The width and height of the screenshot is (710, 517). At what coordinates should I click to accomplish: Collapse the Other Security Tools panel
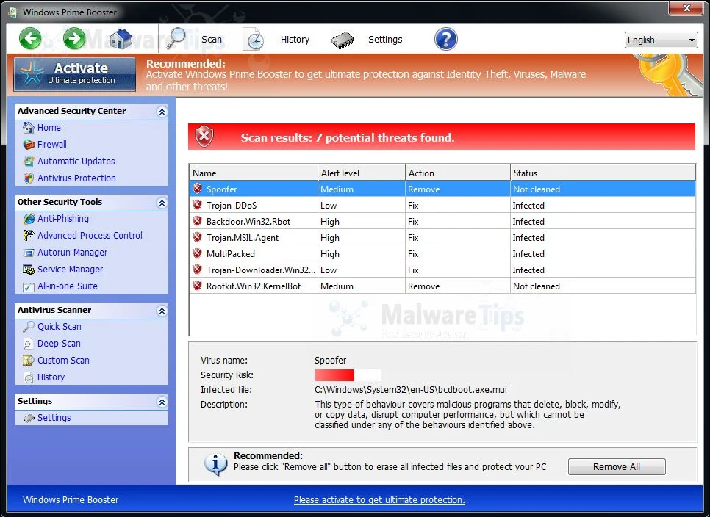[x=162, y=203]
